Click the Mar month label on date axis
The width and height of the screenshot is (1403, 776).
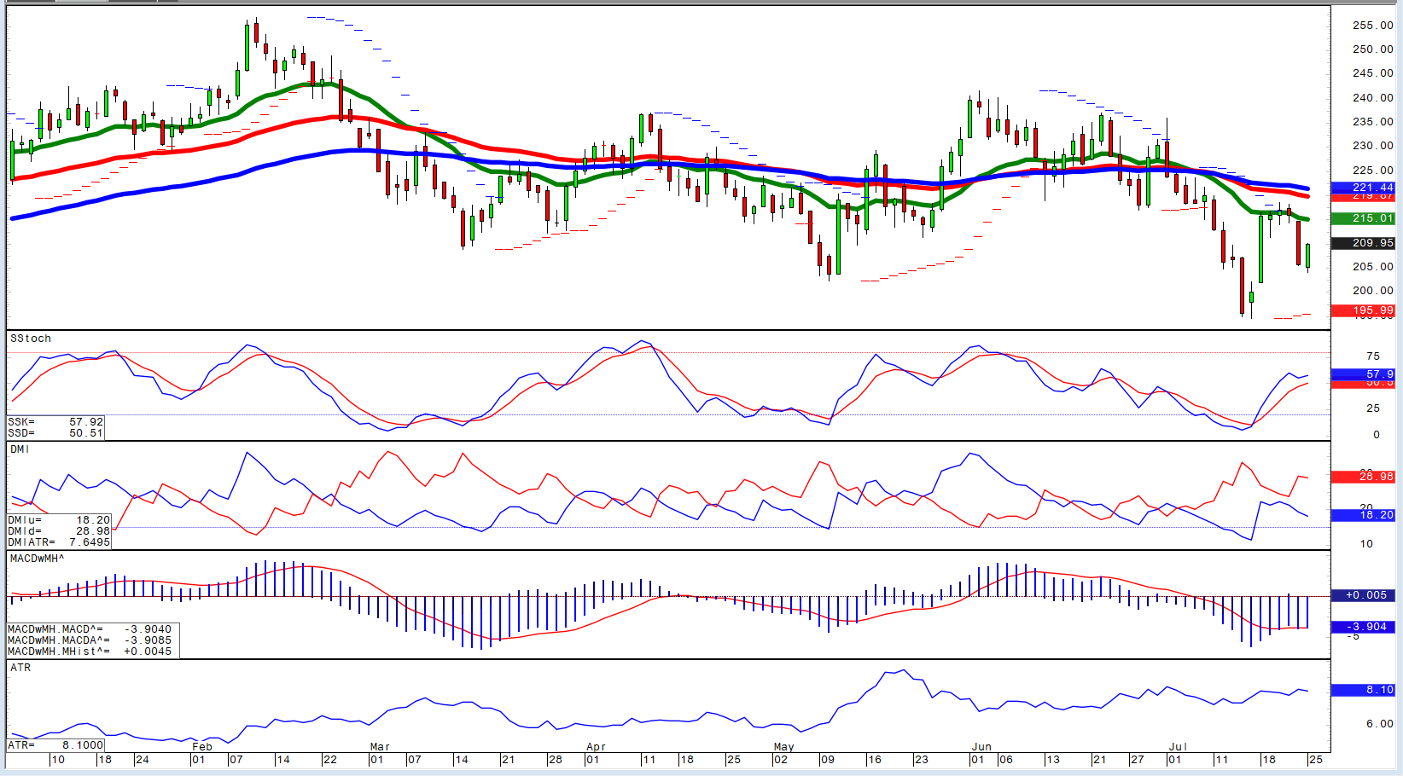[380, 747]
